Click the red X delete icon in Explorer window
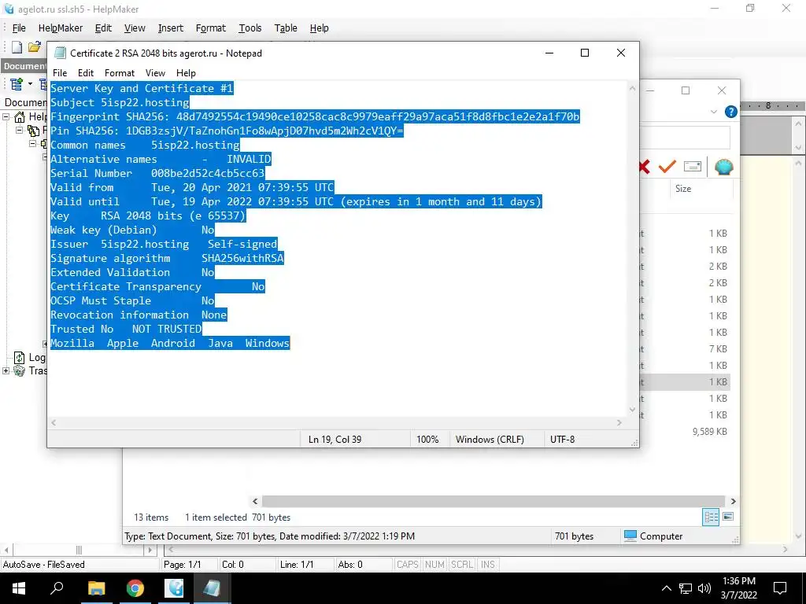The width and height of the screenshot is (806, 604). coord(644,167)
